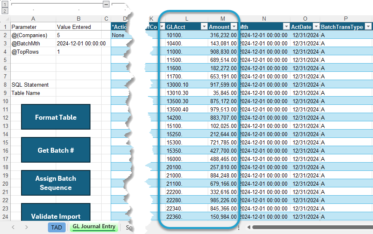The height and width of the screenshot is (234, 373).
Task: Click the BatchMth value '2024-12-01 00:00:00' in column B
Action: pos(81,43)
